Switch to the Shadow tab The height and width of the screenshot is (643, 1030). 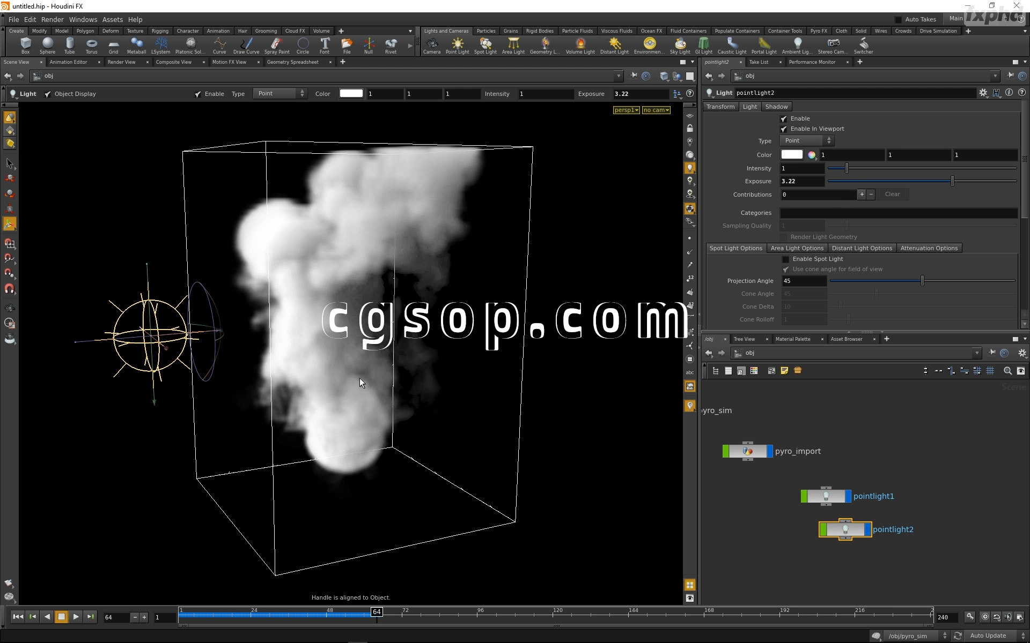776,107
